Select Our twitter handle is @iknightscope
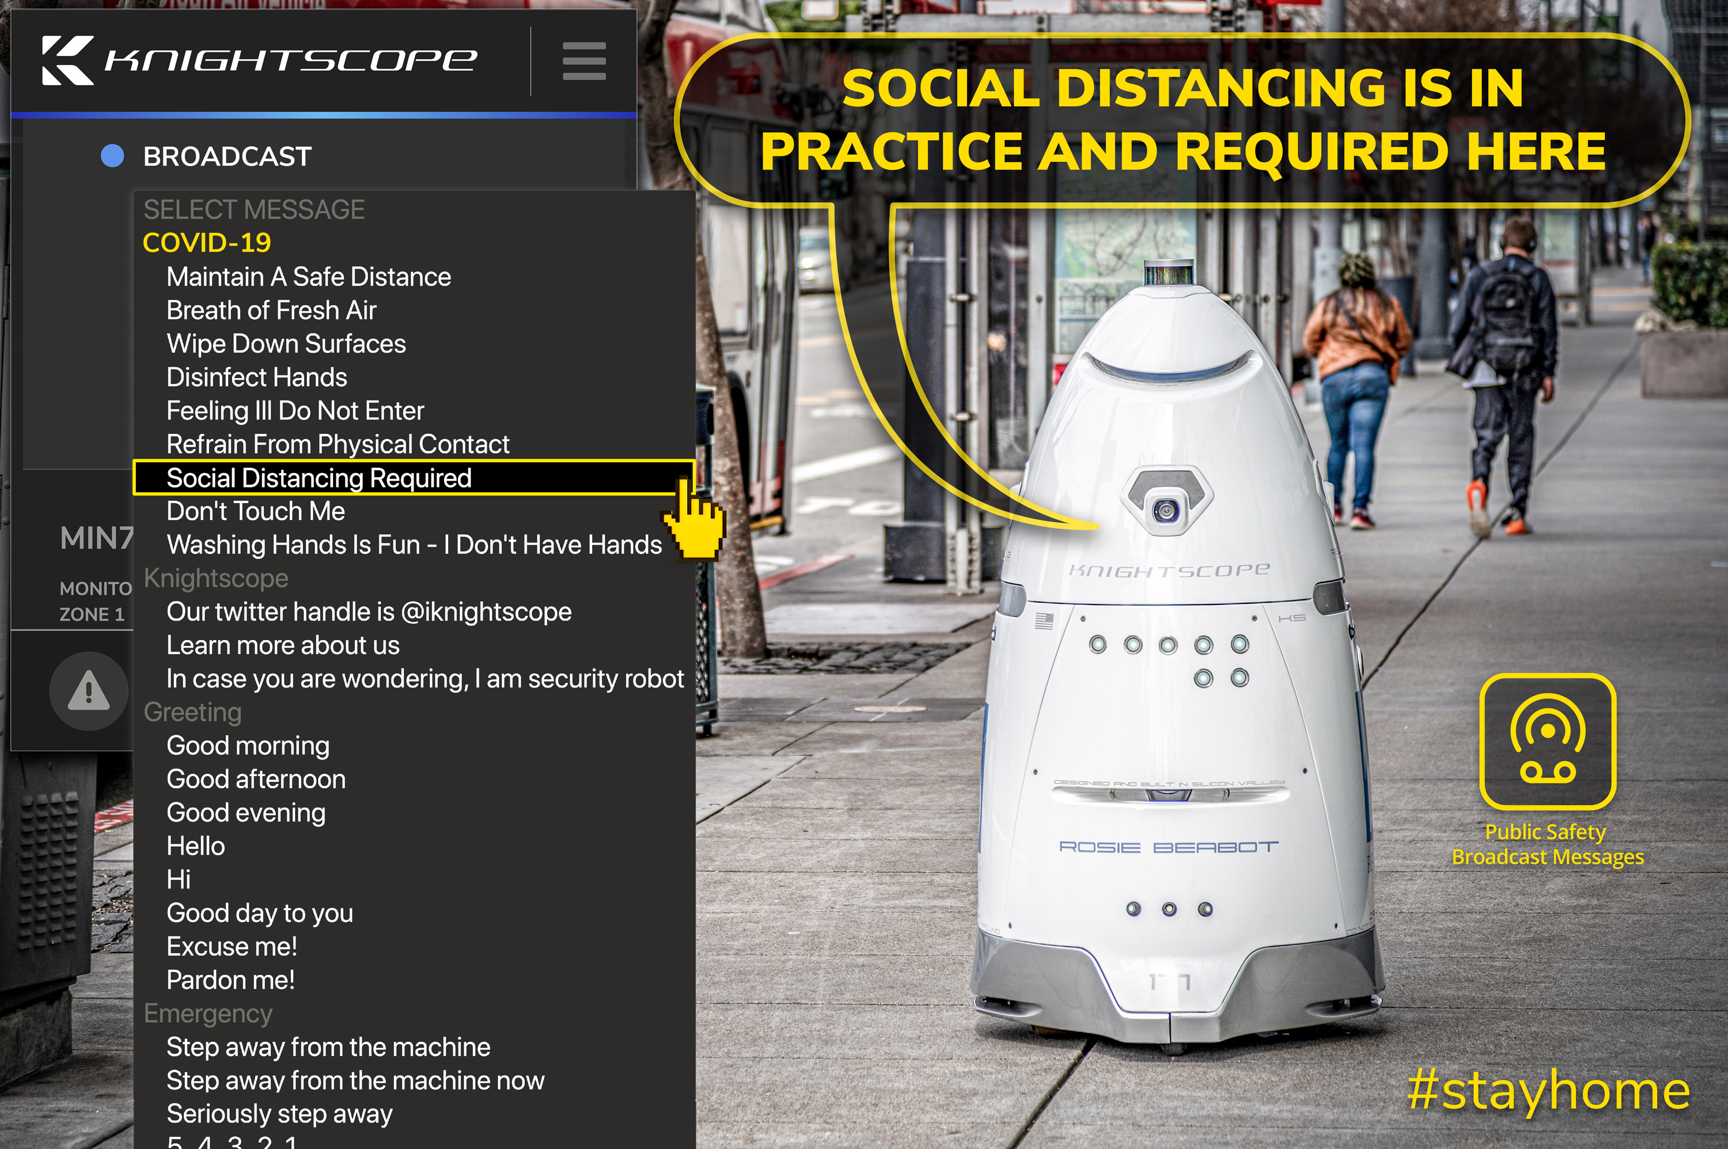This screenshot has width=1728, height=1149. point(369,612)
